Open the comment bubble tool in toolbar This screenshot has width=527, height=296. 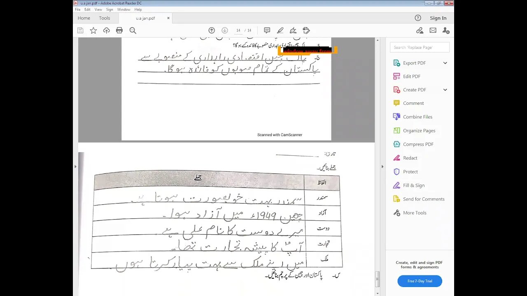tap(267, 30)
